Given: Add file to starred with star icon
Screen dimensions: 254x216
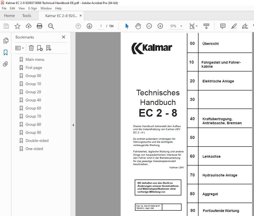Looking at the screenshot, I should (x=17, y=26).
